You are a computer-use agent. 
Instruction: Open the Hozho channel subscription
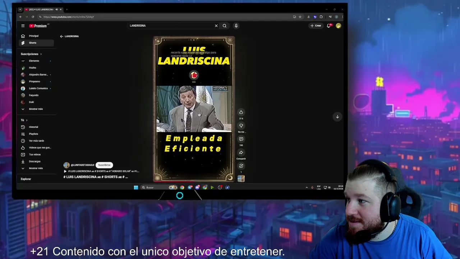click(36, 68)
